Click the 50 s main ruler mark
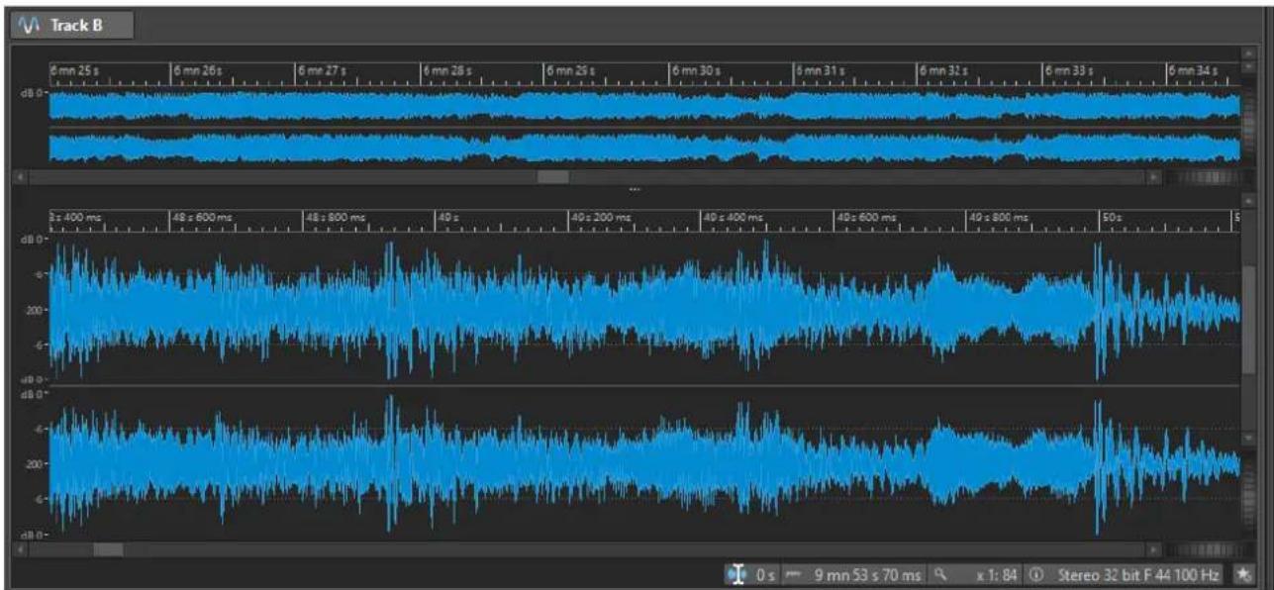The width and height of the screenshot is (1274, 590). point(1111,217)
